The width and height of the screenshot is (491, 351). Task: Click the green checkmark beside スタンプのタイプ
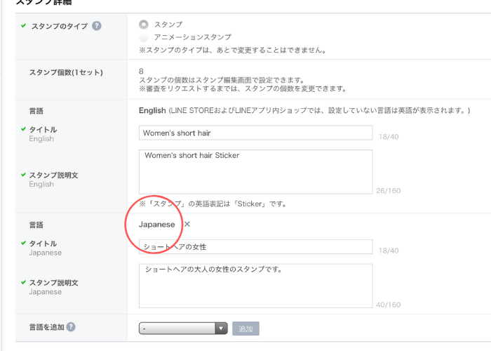pos(23,26)
